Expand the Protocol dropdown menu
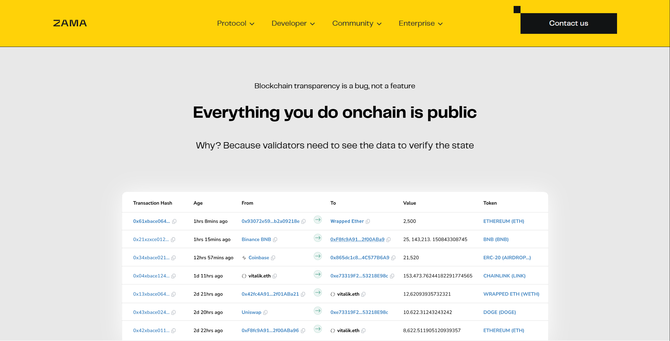Screen dimensions: 670x341 click(x=236, y=23)
